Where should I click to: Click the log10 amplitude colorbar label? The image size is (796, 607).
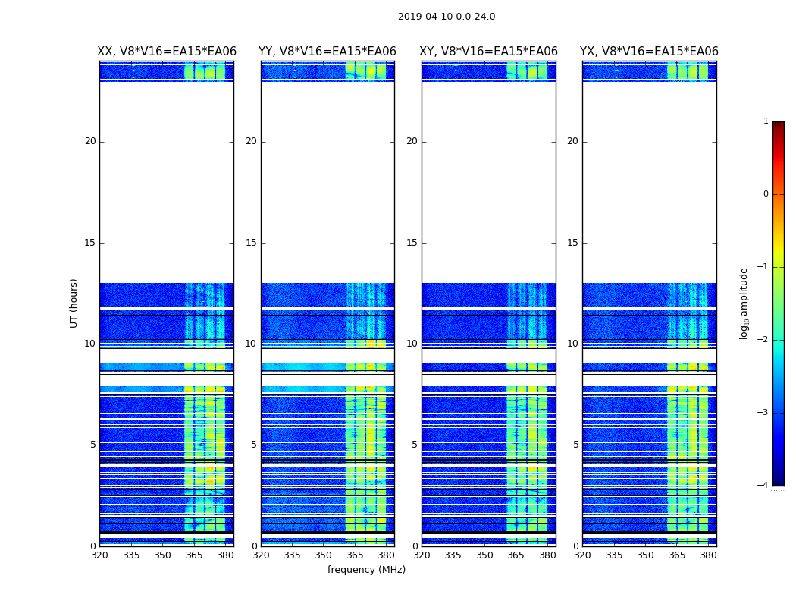[744, 303]
